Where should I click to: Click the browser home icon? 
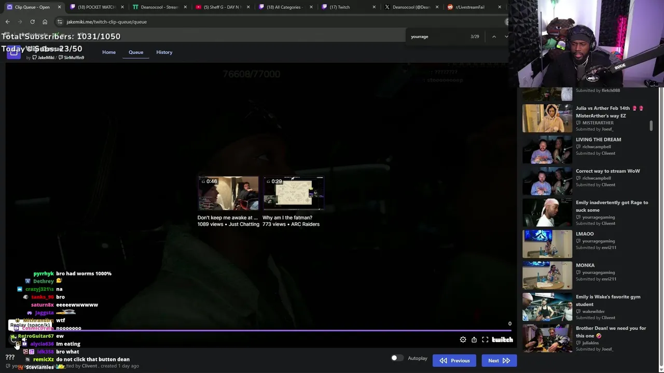point(45,22)
